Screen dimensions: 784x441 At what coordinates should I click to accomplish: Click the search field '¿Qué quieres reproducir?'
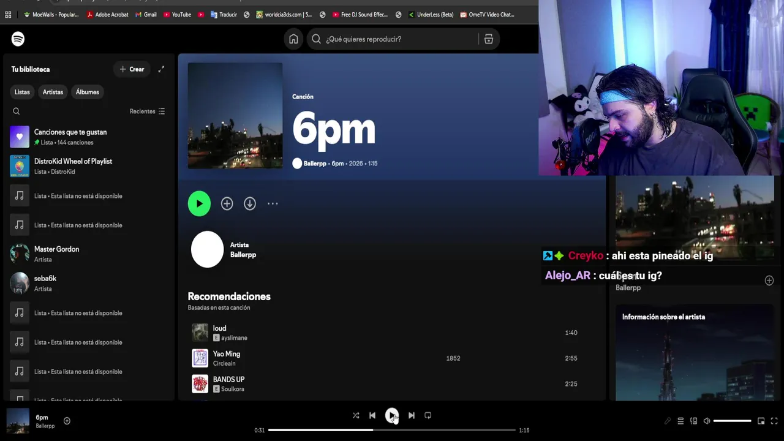click(394, 39)
